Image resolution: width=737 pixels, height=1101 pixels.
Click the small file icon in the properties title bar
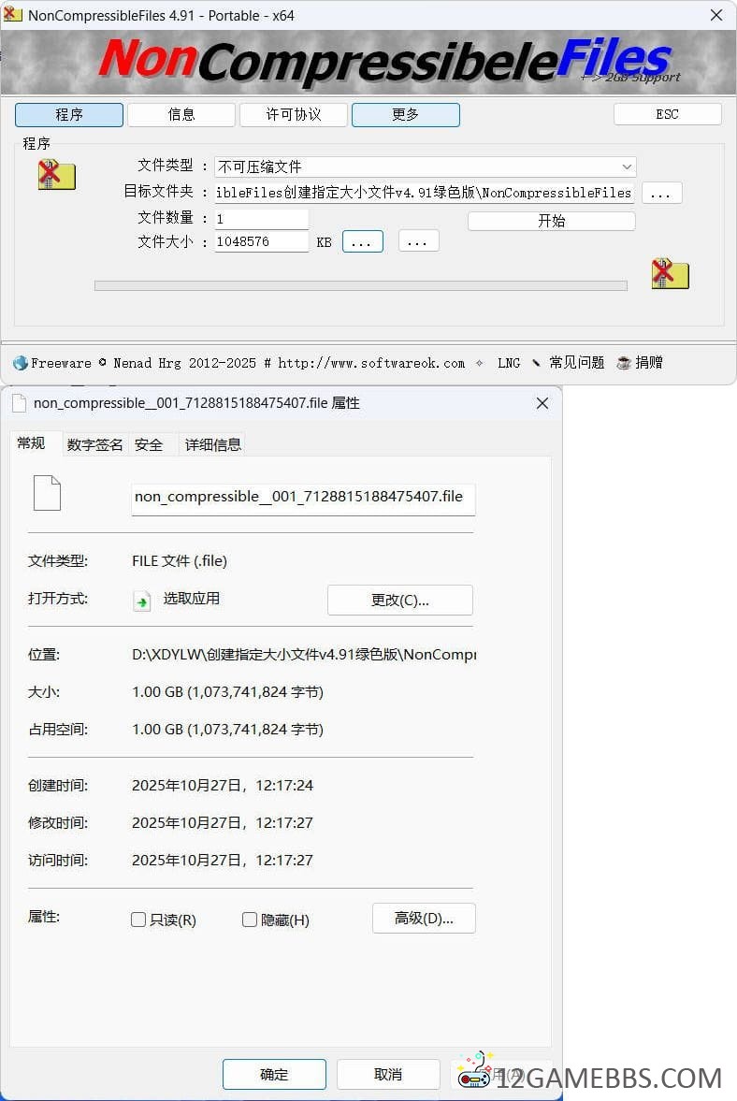[20, 403]
